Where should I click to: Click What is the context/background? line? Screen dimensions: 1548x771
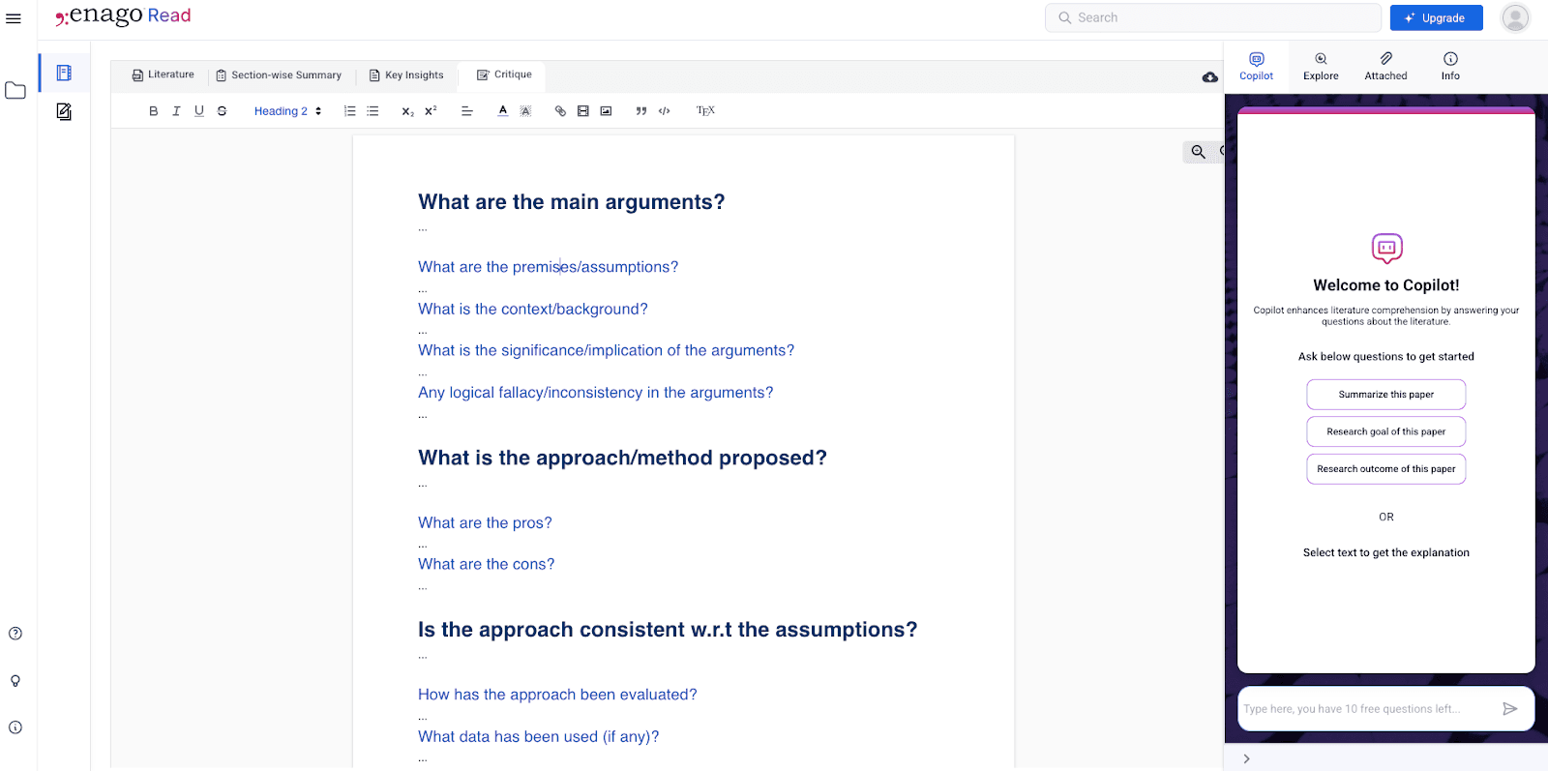click(x=532, y=310)
